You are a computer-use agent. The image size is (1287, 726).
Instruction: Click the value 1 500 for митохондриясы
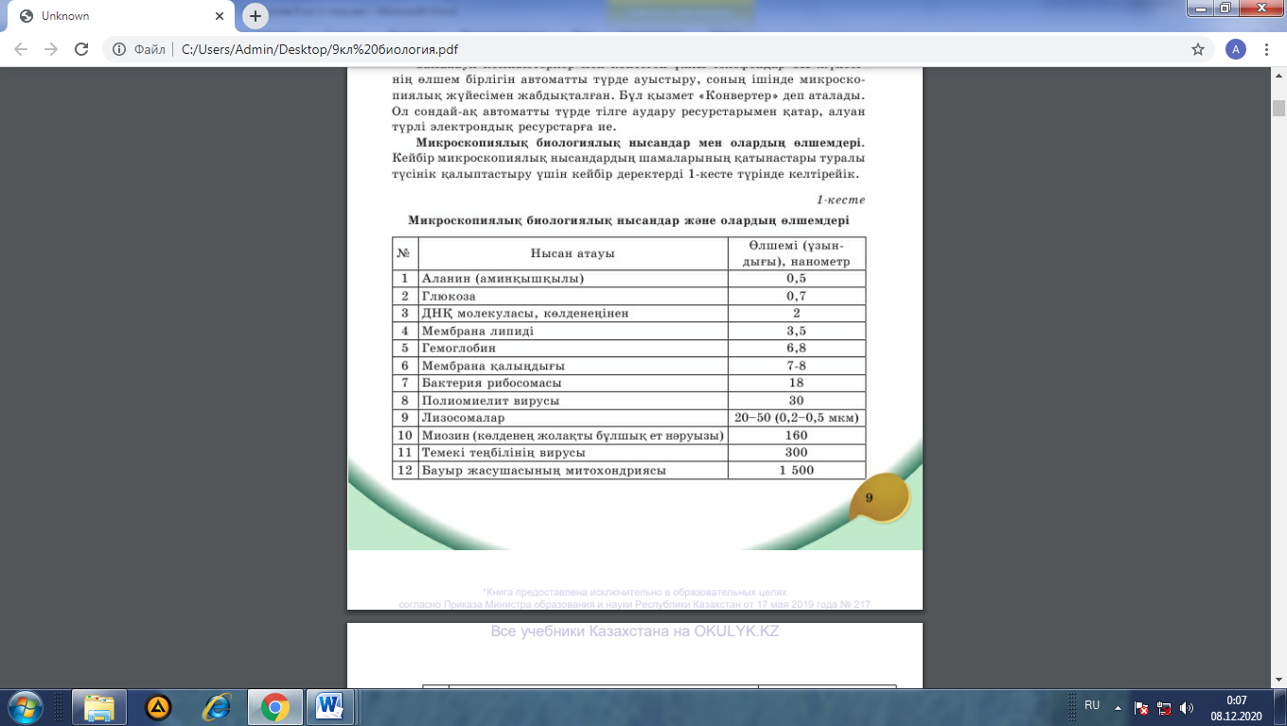796,470
